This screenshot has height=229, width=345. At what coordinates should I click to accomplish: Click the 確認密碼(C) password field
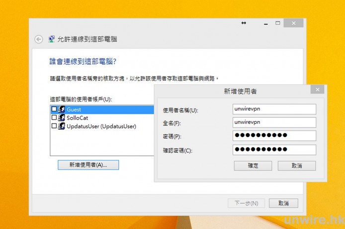[274, 149]
